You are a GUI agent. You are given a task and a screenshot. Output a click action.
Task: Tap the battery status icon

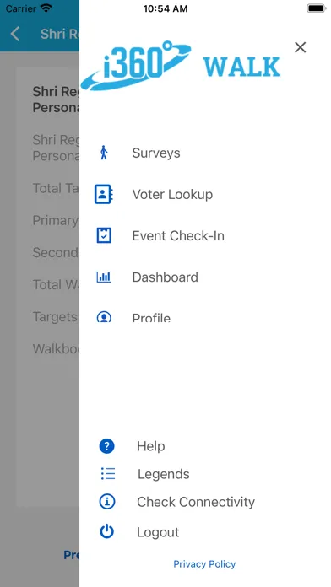(x=317, y=8)
